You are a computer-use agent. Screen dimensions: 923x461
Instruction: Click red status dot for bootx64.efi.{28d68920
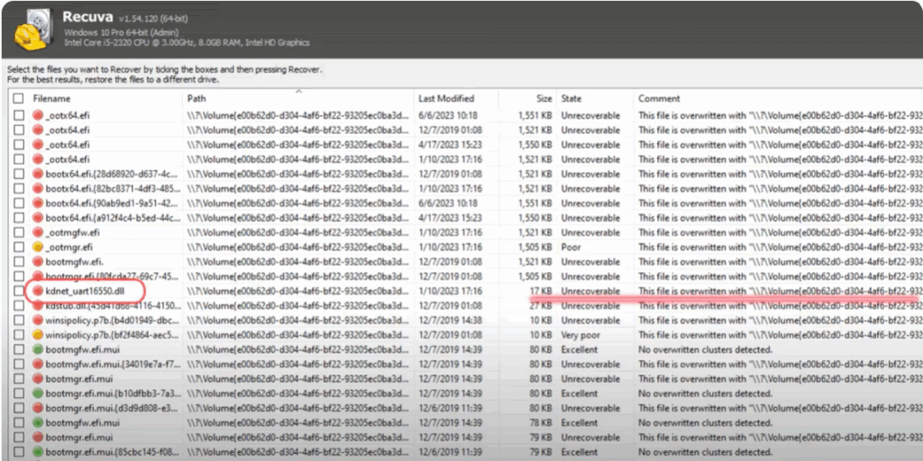coord(39,174)
